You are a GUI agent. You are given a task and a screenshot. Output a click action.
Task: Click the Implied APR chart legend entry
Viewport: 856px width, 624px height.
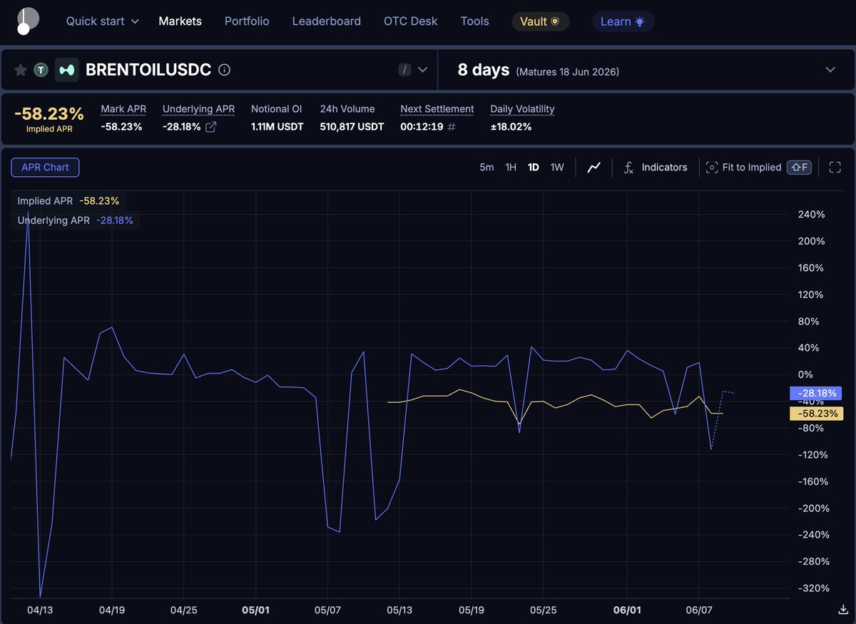click(68, 201)
